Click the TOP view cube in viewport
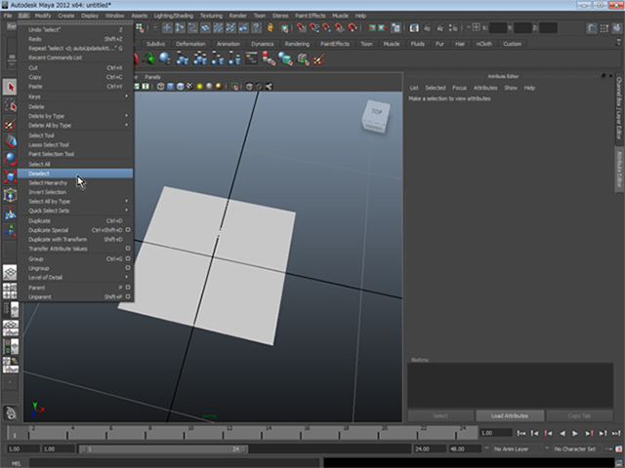The height and width of the screenshot is (468, 625). tap(375, 117)
